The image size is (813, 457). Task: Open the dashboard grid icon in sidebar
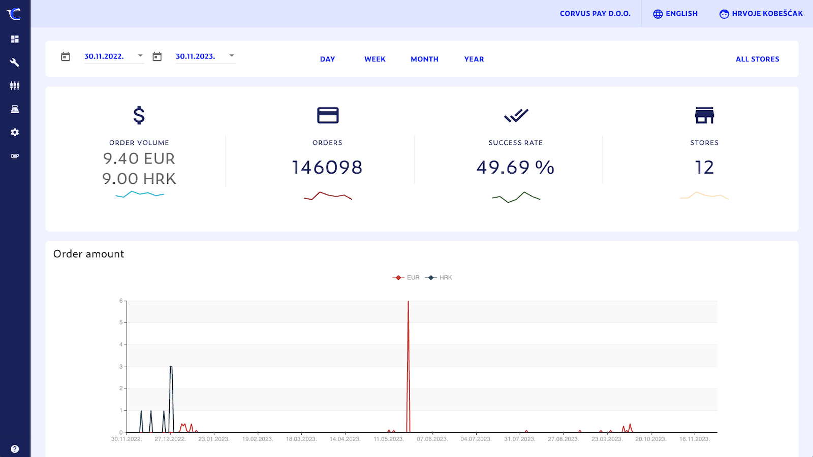(15, 39)
